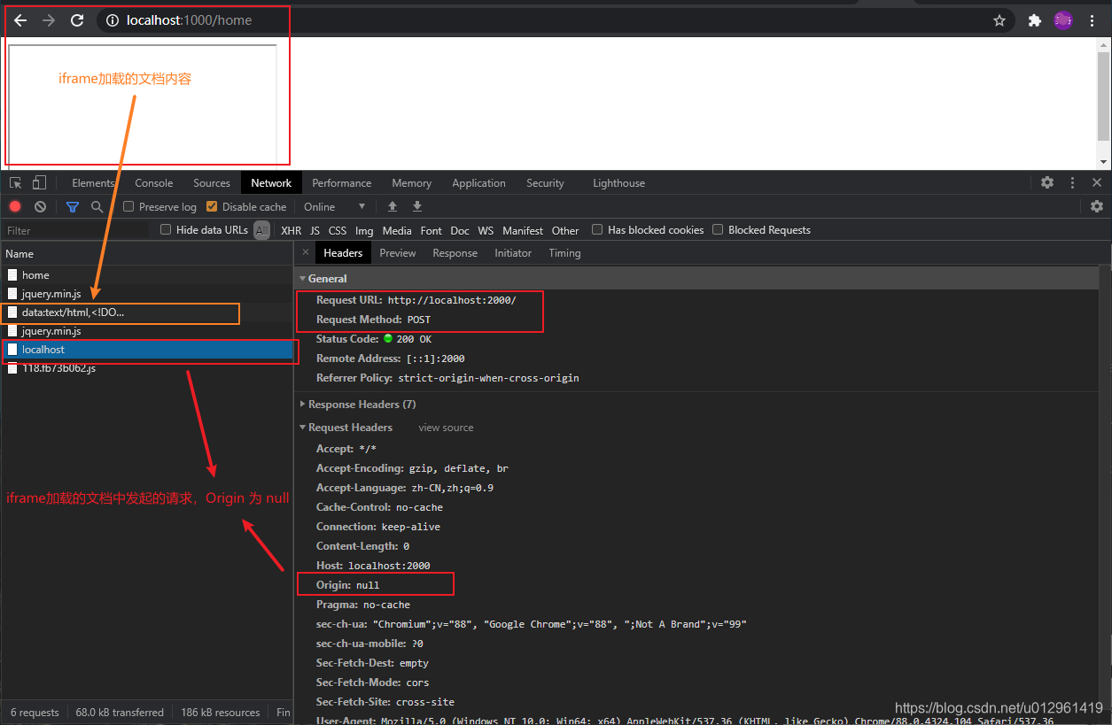Switch to the Elements tab
Screen dimensions: 1112x725
pyautogui.click(x=93, y=183)
